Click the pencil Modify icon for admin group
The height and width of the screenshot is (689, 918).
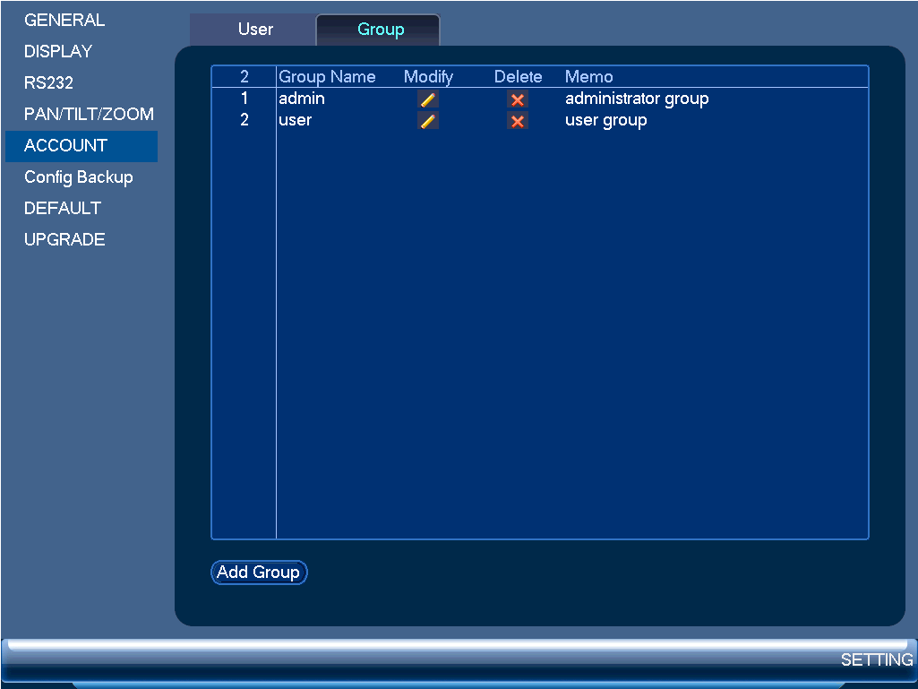pos(428,99)
